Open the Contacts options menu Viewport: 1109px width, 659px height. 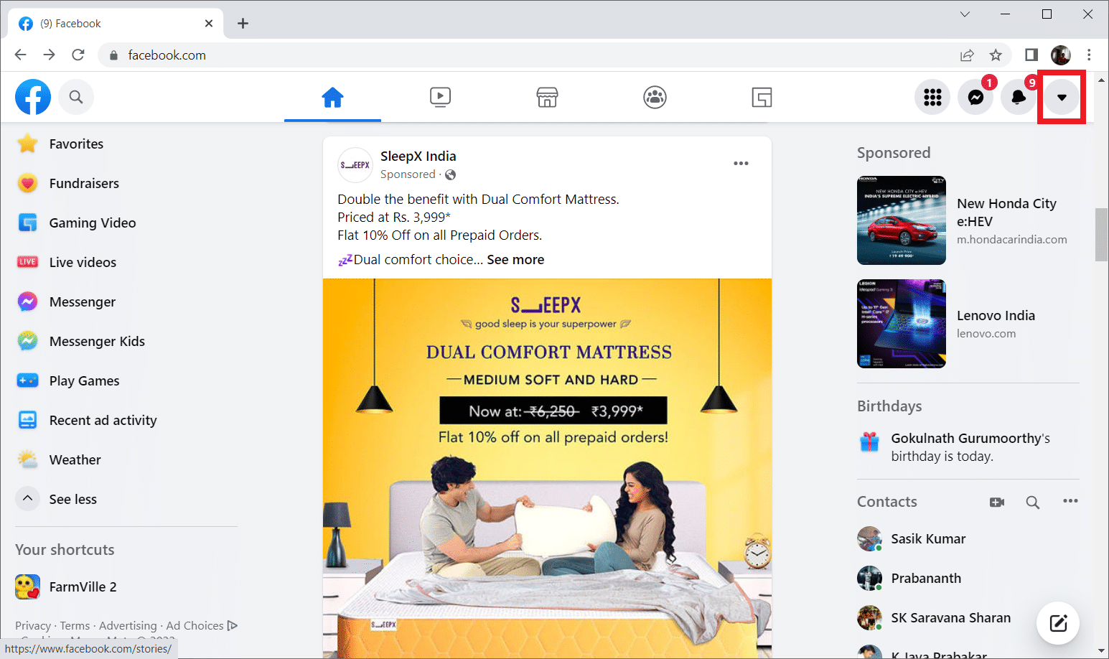tap(1070, 501)
